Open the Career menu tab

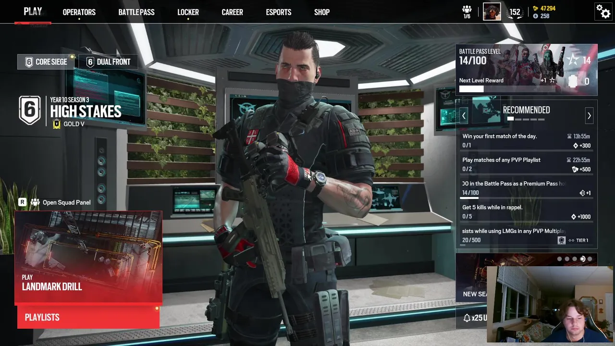tap(232, 12)
